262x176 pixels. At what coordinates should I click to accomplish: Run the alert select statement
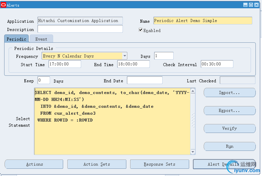[x=230, y=146]
